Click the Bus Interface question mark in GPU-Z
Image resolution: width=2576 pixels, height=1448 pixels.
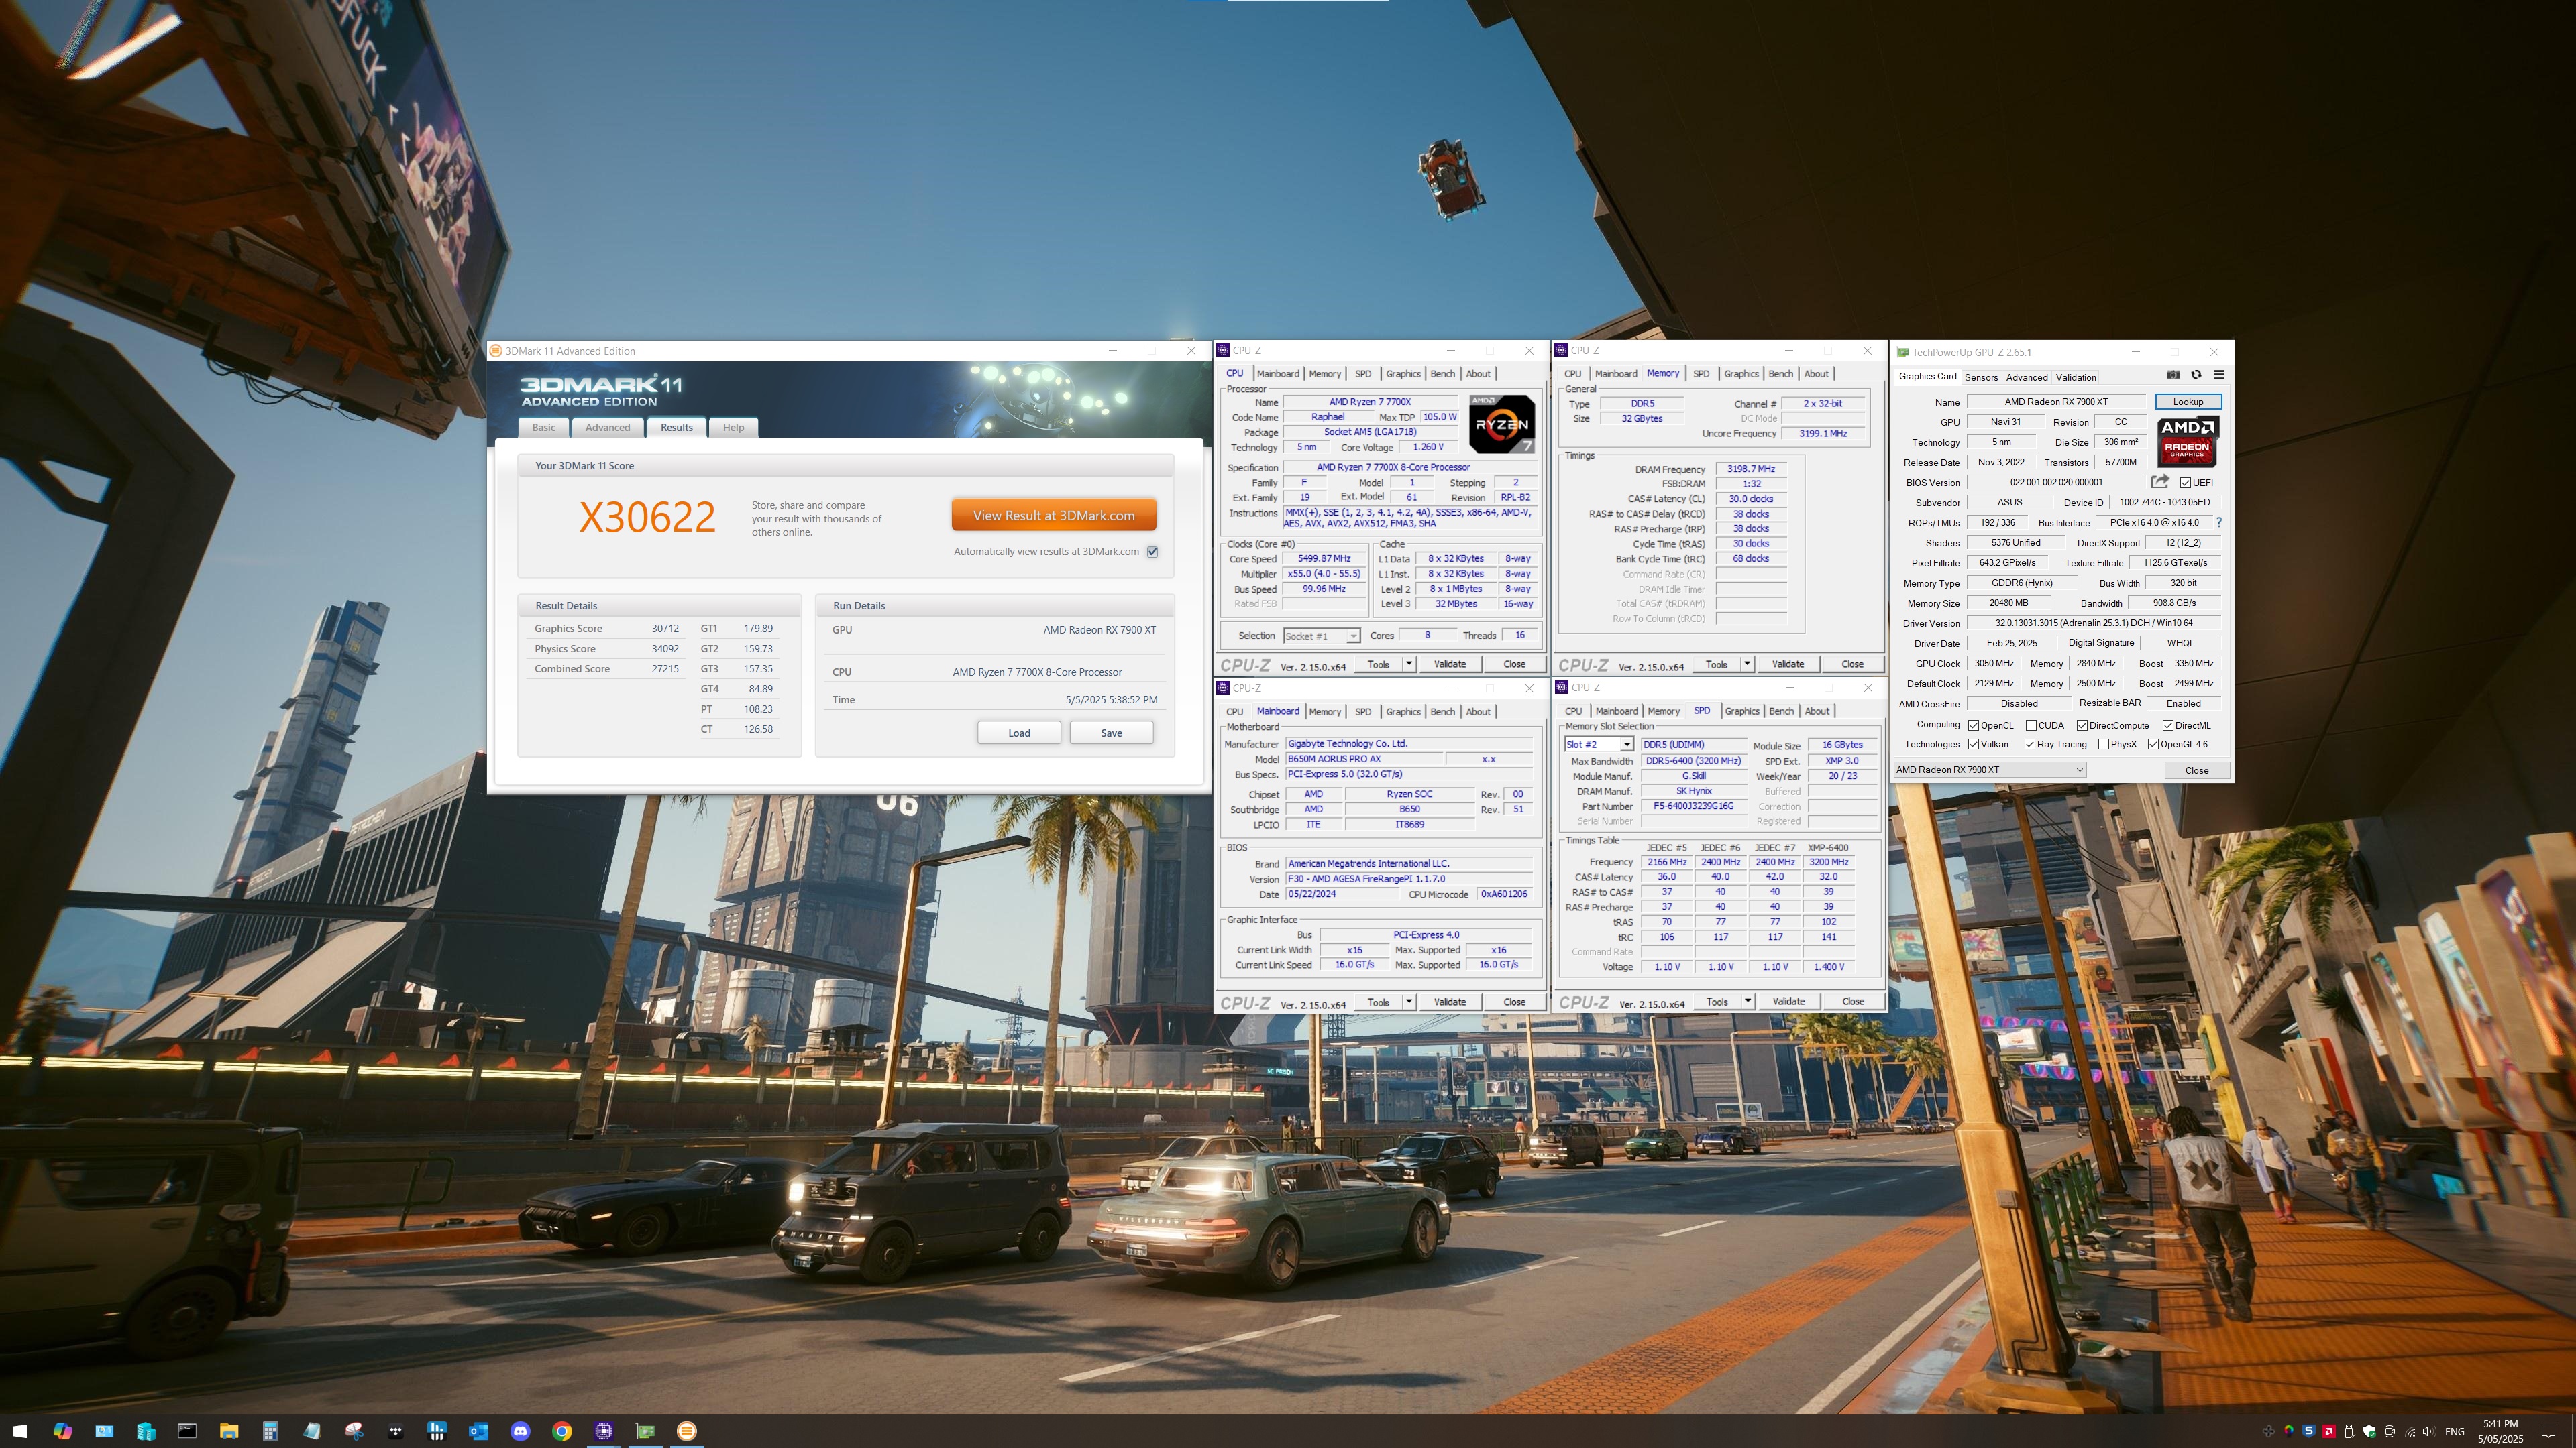point(2219,523)
